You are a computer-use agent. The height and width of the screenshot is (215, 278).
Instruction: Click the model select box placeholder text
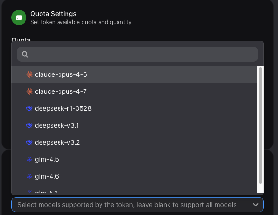(x=127, y=205)
